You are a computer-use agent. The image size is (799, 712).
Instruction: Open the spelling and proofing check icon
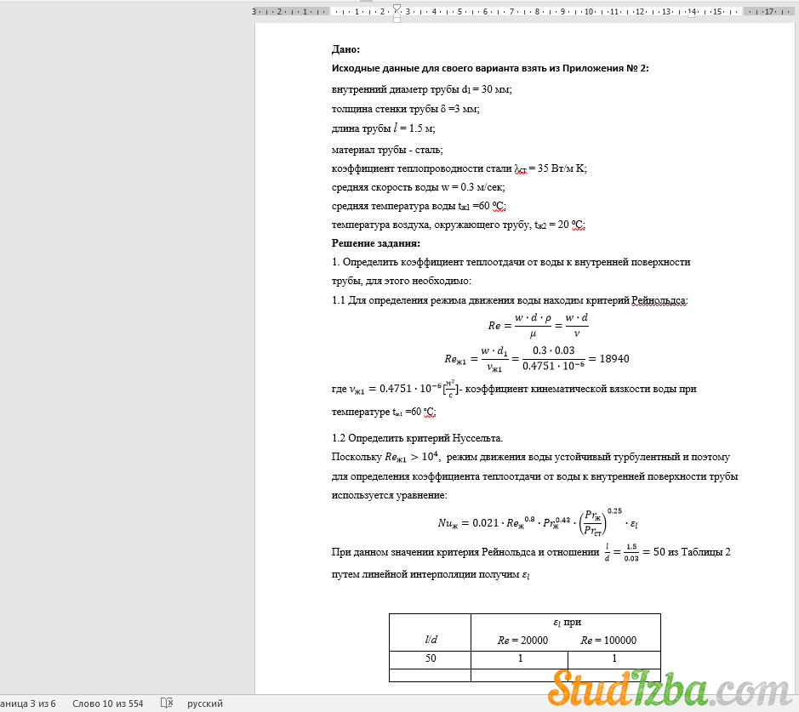[167, 703]
